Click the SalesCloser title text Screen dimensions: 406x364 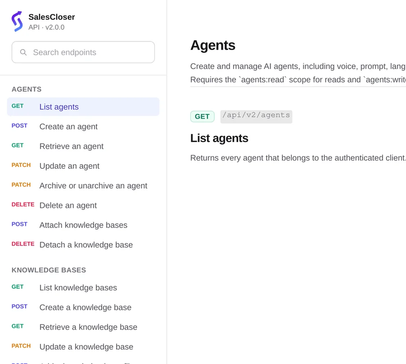point(51,17)
